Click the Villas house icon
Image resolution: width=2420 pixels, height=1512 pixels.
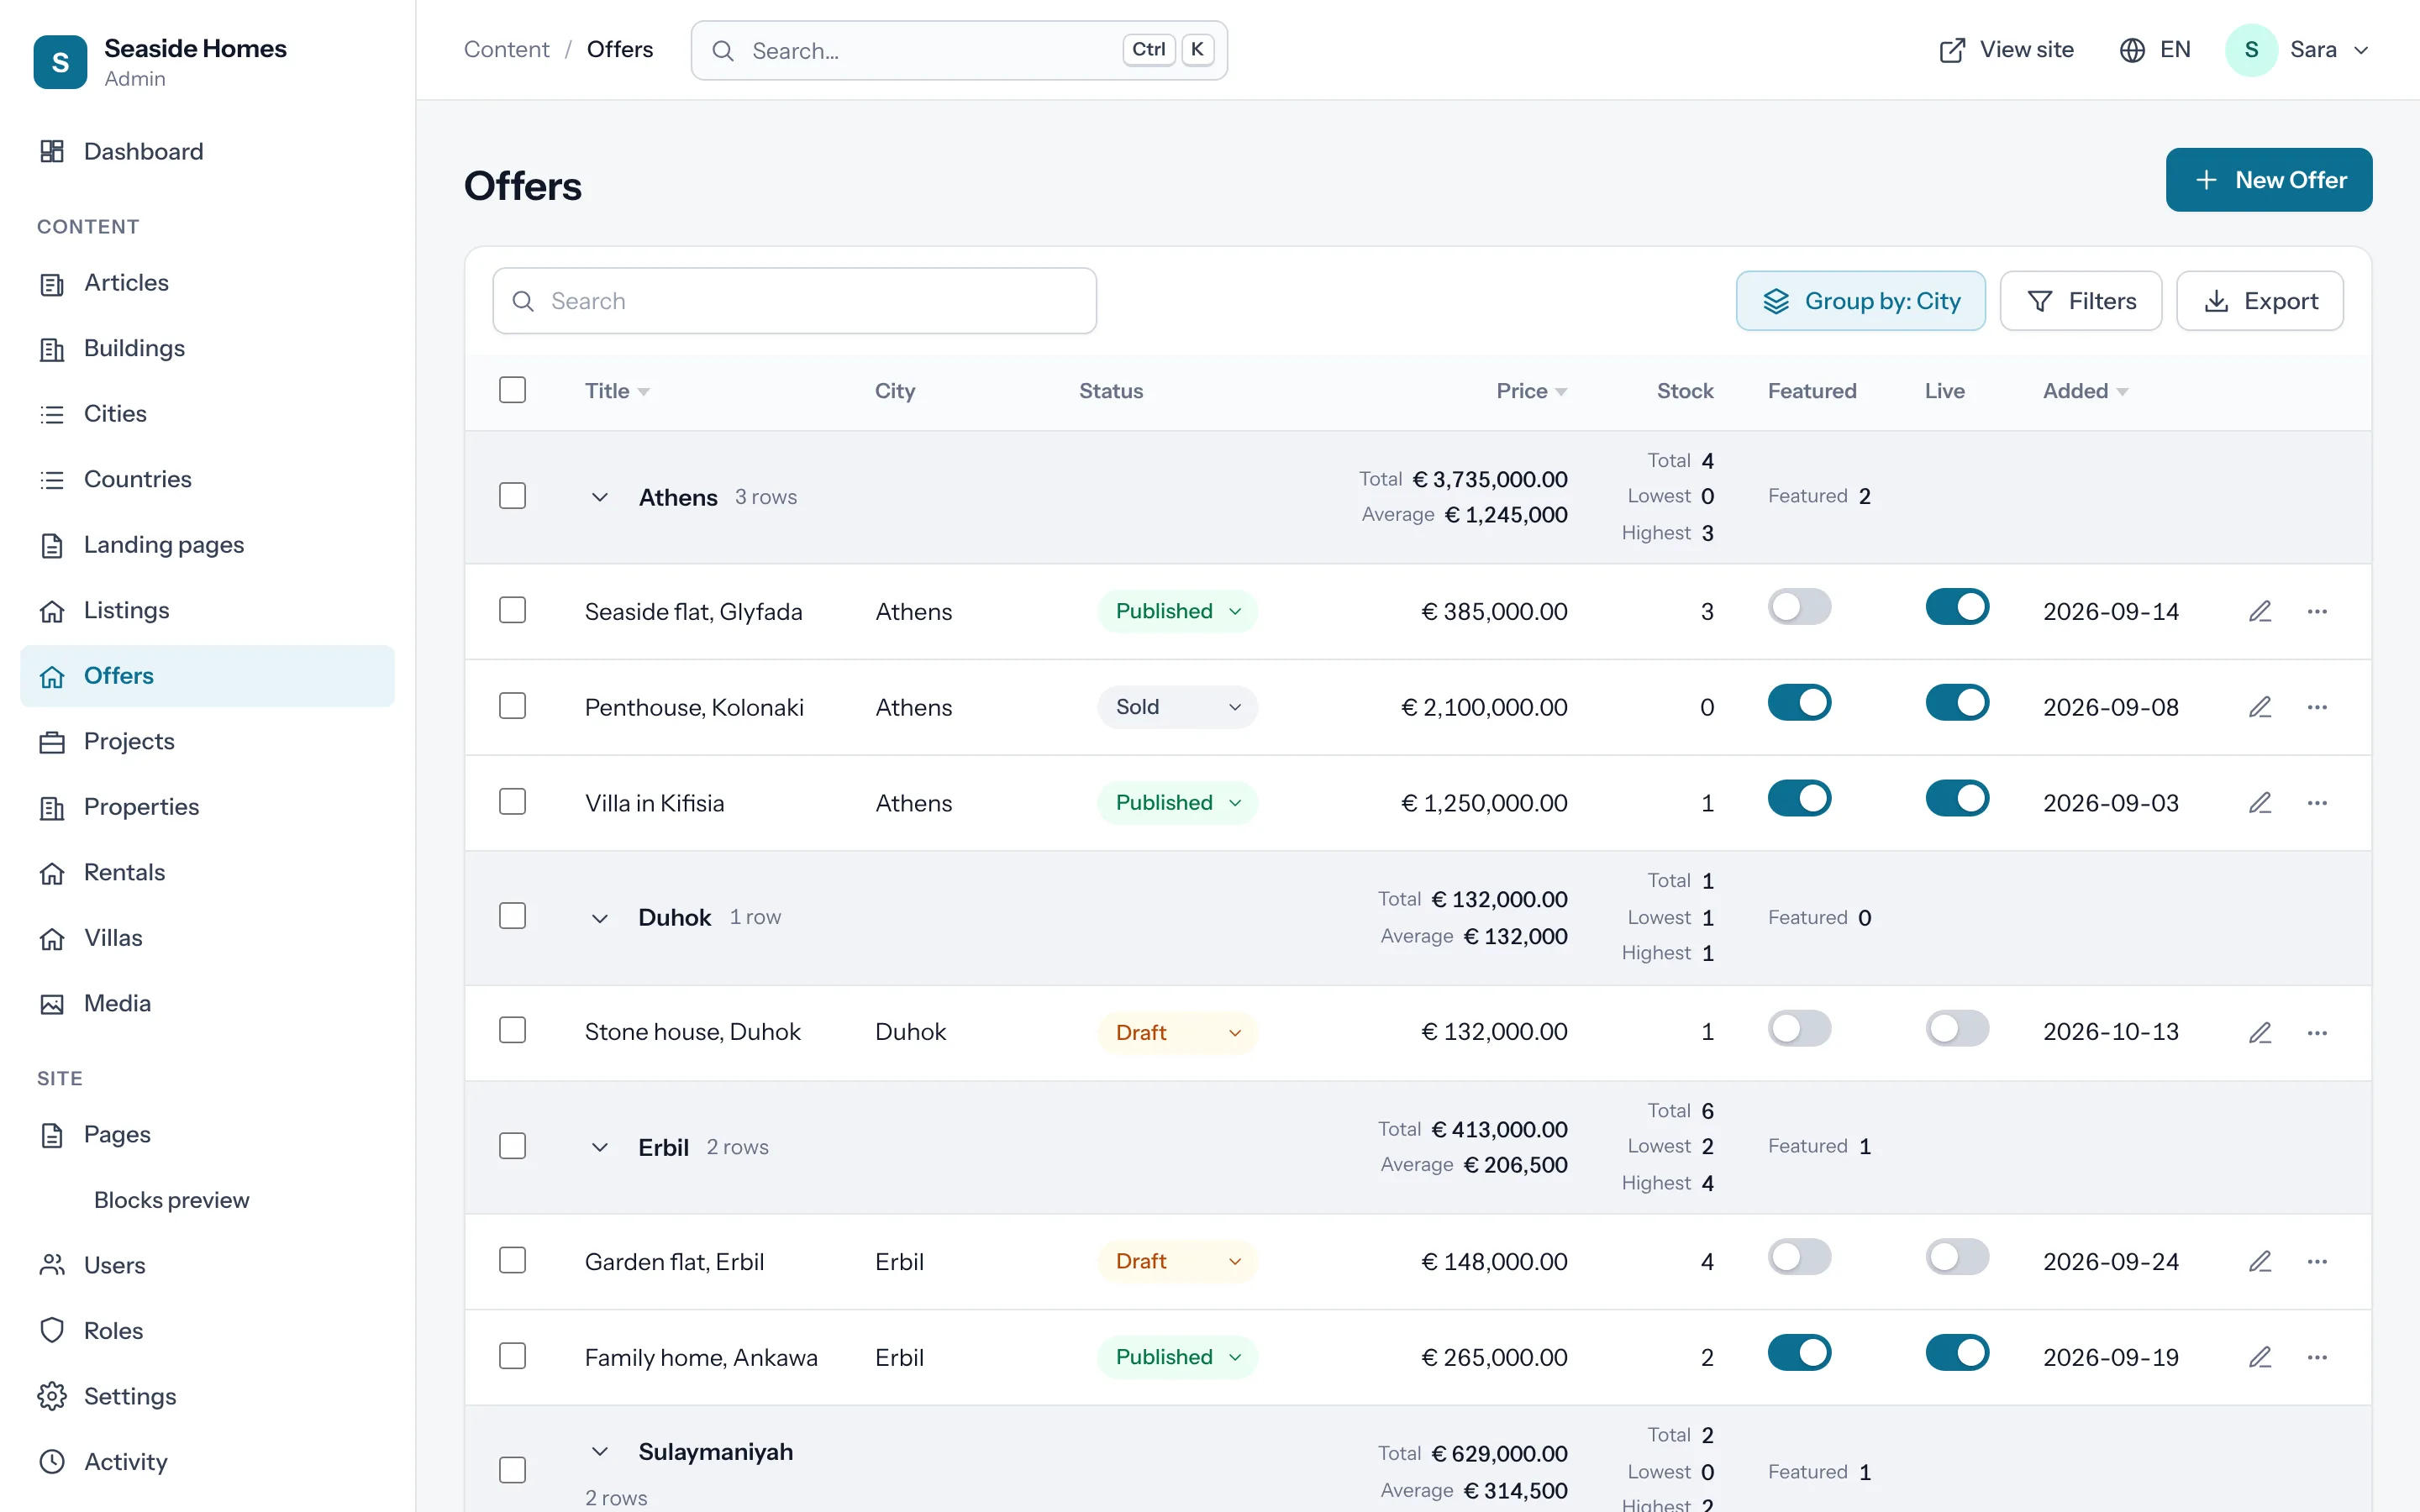(52, 938)
